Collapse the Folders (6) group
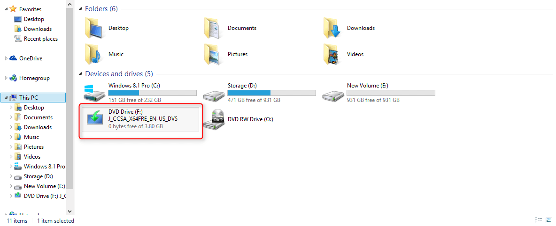556x226 pixels. 81,9
